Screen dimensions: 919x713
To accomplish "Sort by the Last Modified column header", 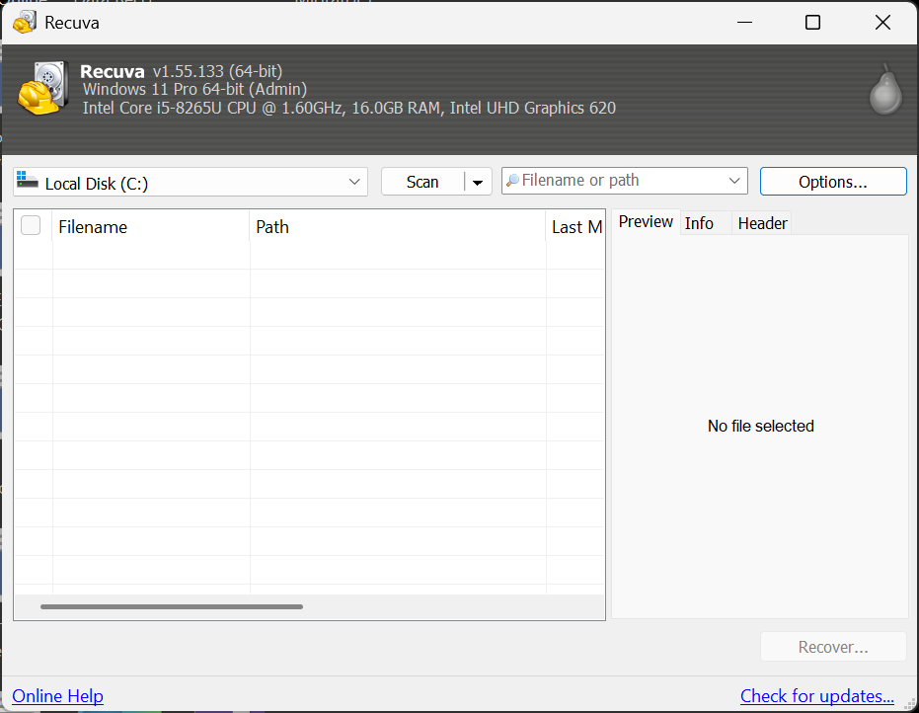I will click(x=576, y=227).
